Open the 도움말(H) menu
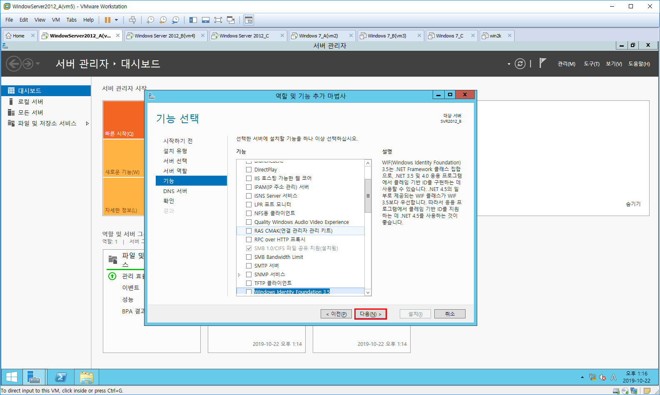This screenshot has height=395, width=660. (639, 64)
